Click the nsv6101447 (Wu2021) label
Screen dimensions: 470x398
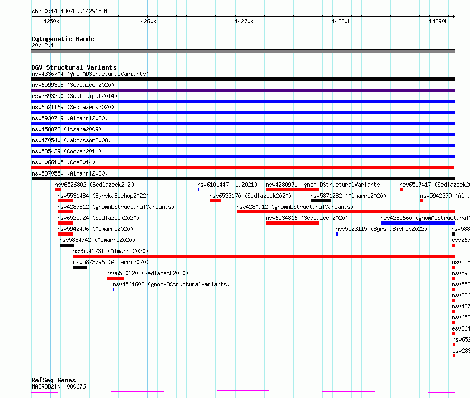227,185
